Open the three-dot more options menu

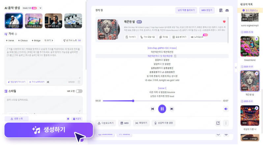coord(226,123)
